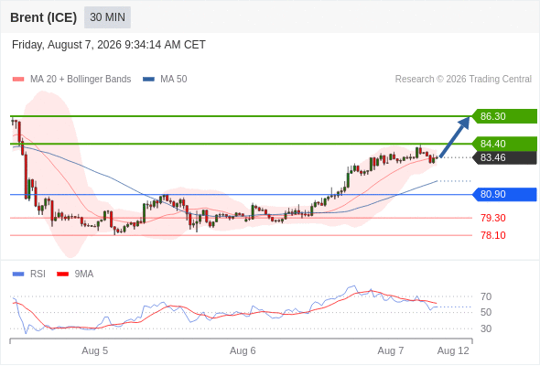540x366 pixels.
Task: Toggle the MA 50 legend entry
Action: point(165,80)
